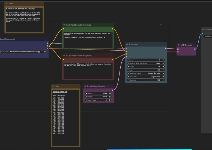This screenshot has height=150, width=212.
Task: Decrease steps value with left arrow
Action: (x=129, y=66)
